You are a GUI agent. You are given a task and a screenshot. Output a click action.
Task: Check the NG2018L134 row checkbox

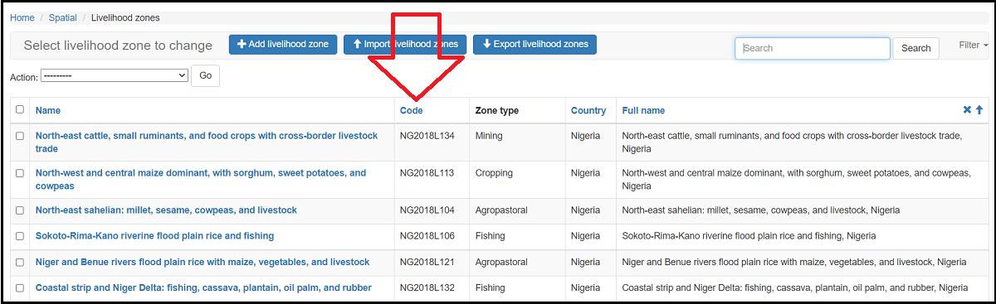20,136
